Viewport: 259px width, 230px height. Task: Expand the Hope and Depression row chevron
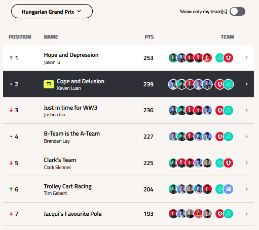click(x=247, y=57)
